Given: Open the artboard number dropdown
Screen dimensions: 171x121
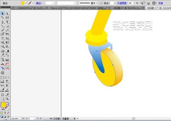Looking at the screenshot, I should pyautogui.click(x=35, y=119).
